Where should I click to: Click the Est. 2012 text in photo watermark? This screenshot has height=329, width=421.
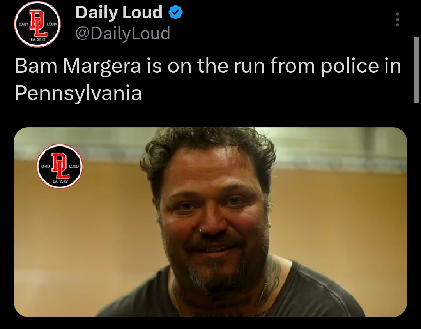click(x=60, y=181)
